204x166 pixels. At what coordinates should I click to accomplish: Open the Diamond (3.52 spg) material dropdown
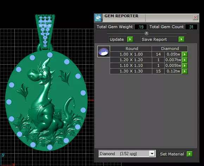click(127, 154)
